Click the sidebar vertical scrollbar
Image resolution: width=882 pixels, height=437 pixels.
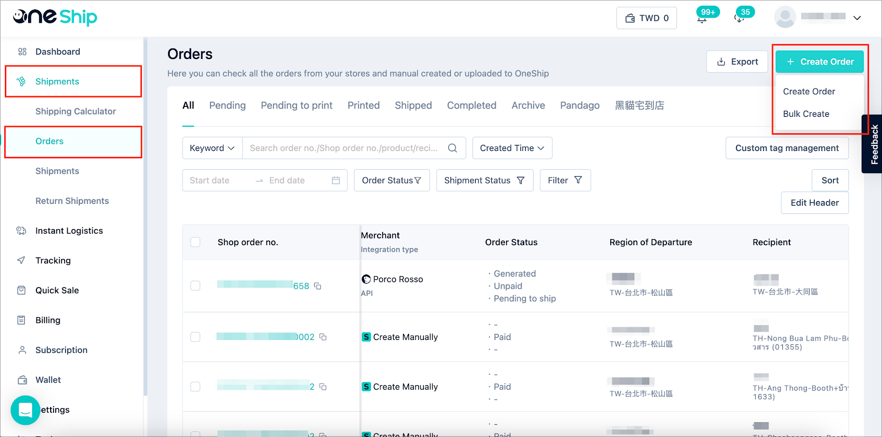[145, 216]
